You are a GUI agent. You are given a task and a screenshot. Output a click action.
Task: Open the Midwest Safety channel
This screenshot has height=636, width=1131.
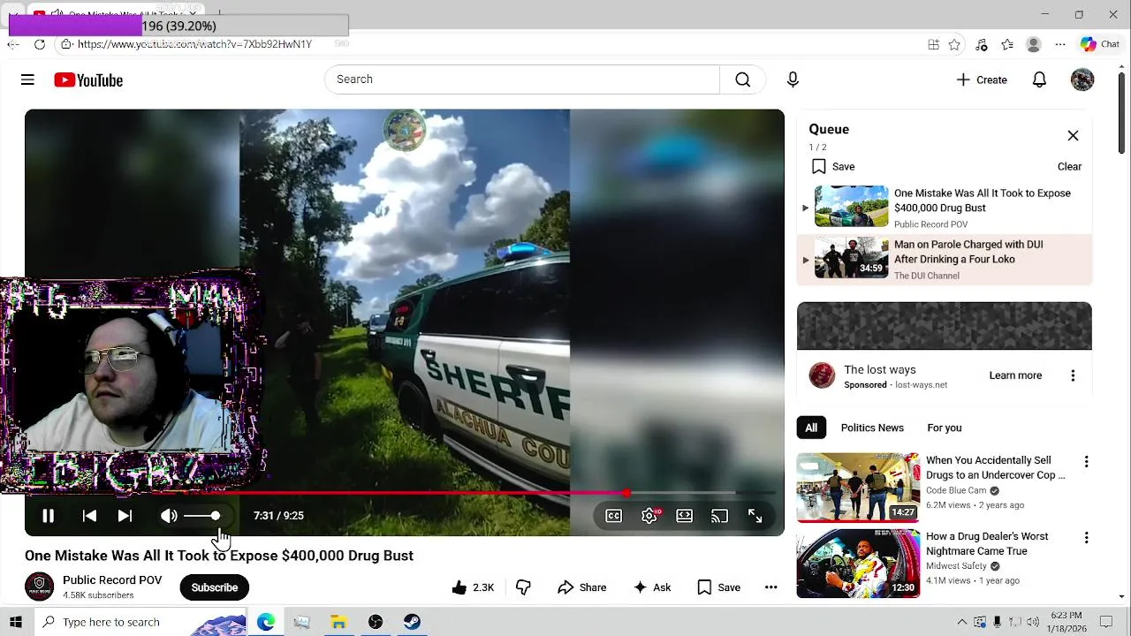pyautogui.click(x=956, y=566)
